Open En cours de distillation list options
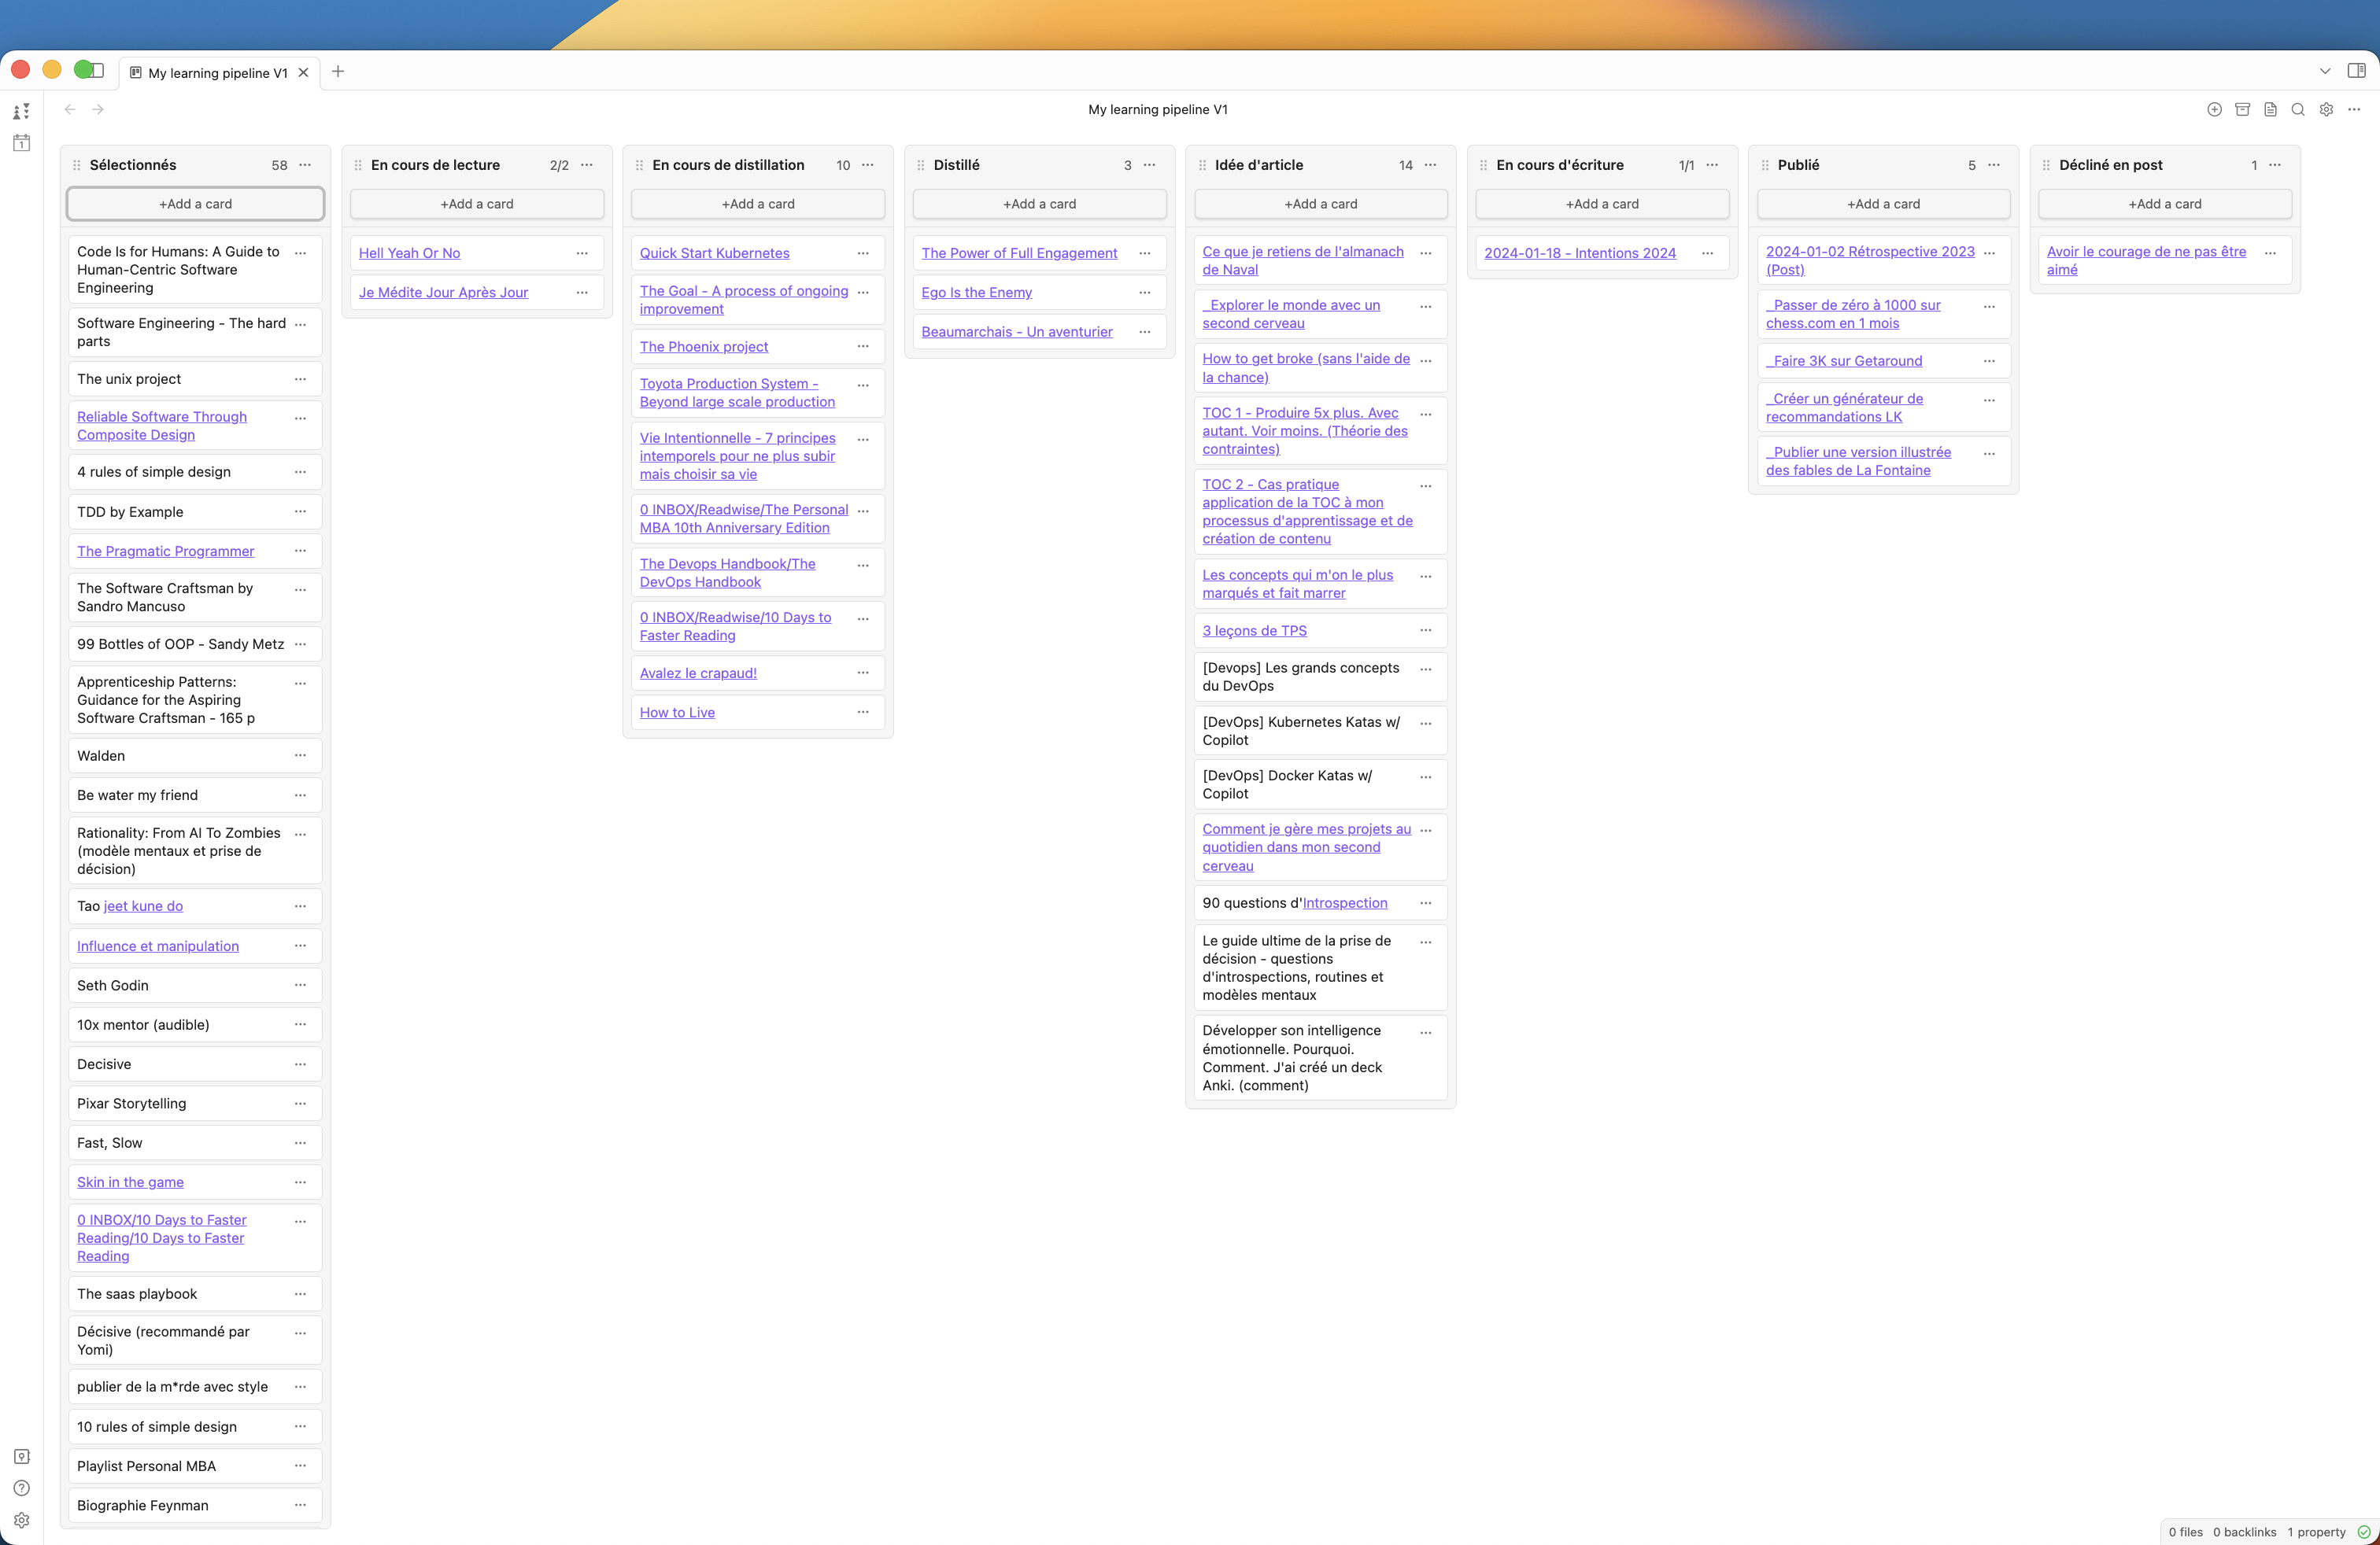 pos(868,165)
